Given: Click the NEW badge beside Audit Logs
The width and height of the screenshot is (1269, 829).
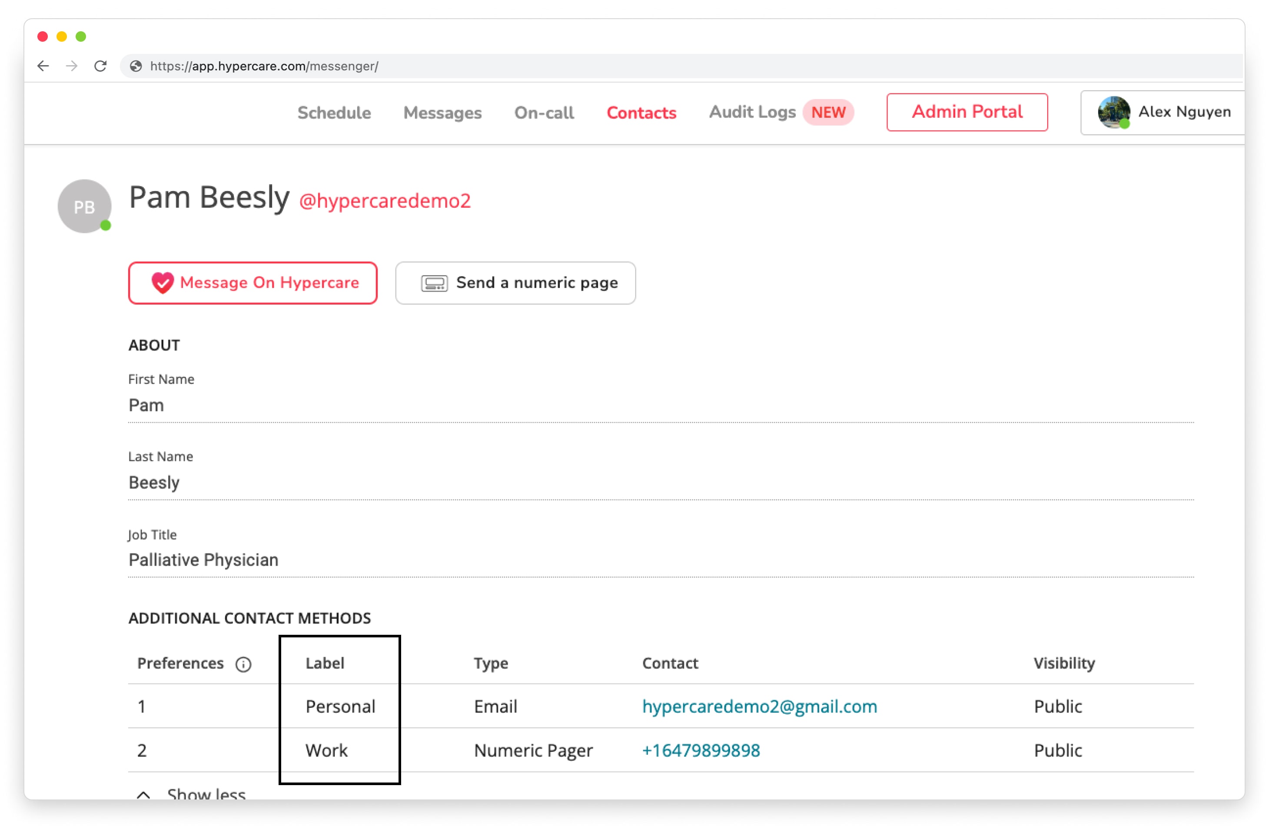Looking at the screenshot, I should point(828,113).
